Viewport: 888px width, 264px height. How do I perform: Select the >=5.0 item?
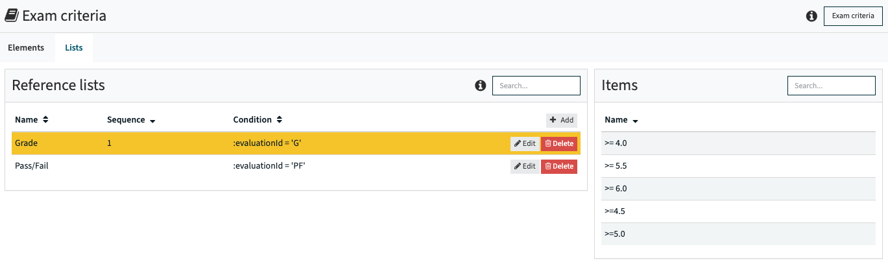pyautogui.click(x=738, y=234)
